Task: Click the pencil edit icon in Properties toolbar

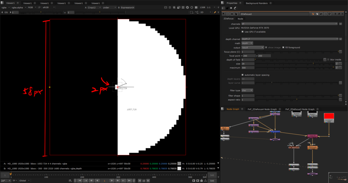Action: [x=235, y=8]
